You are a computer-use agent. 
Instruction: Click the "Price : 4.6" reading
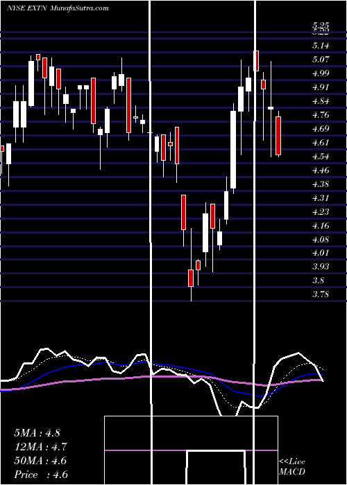[x=41, y=475]
